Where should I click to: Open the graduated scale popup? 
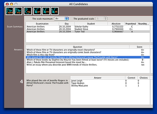pos(102,18)
